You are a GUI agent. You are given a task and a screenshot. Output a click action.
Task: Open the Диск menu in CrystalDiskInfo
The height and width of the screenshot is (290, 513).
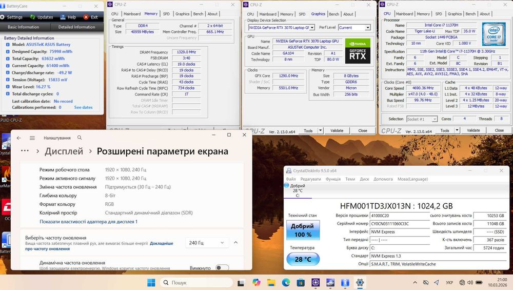pos(364,179)
